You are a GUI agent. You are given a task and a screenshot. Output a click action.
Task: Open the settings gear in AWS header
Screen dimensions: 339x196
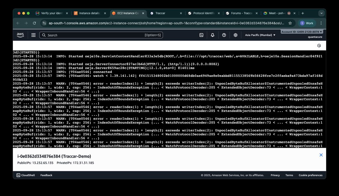(x=235, y=35)
